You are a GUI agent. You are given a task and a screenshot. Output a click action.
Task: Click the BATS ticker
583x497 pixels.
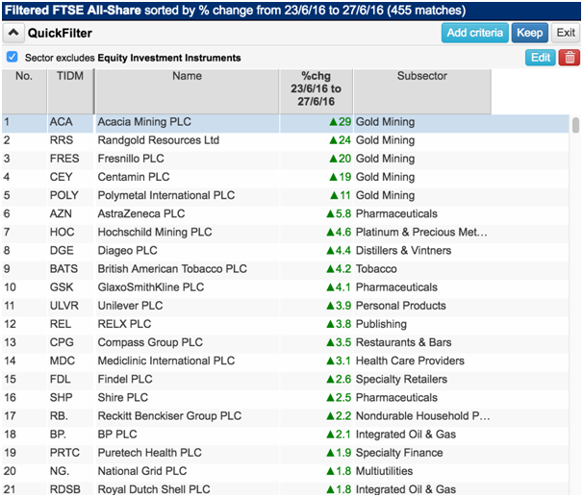pos(63,269)
